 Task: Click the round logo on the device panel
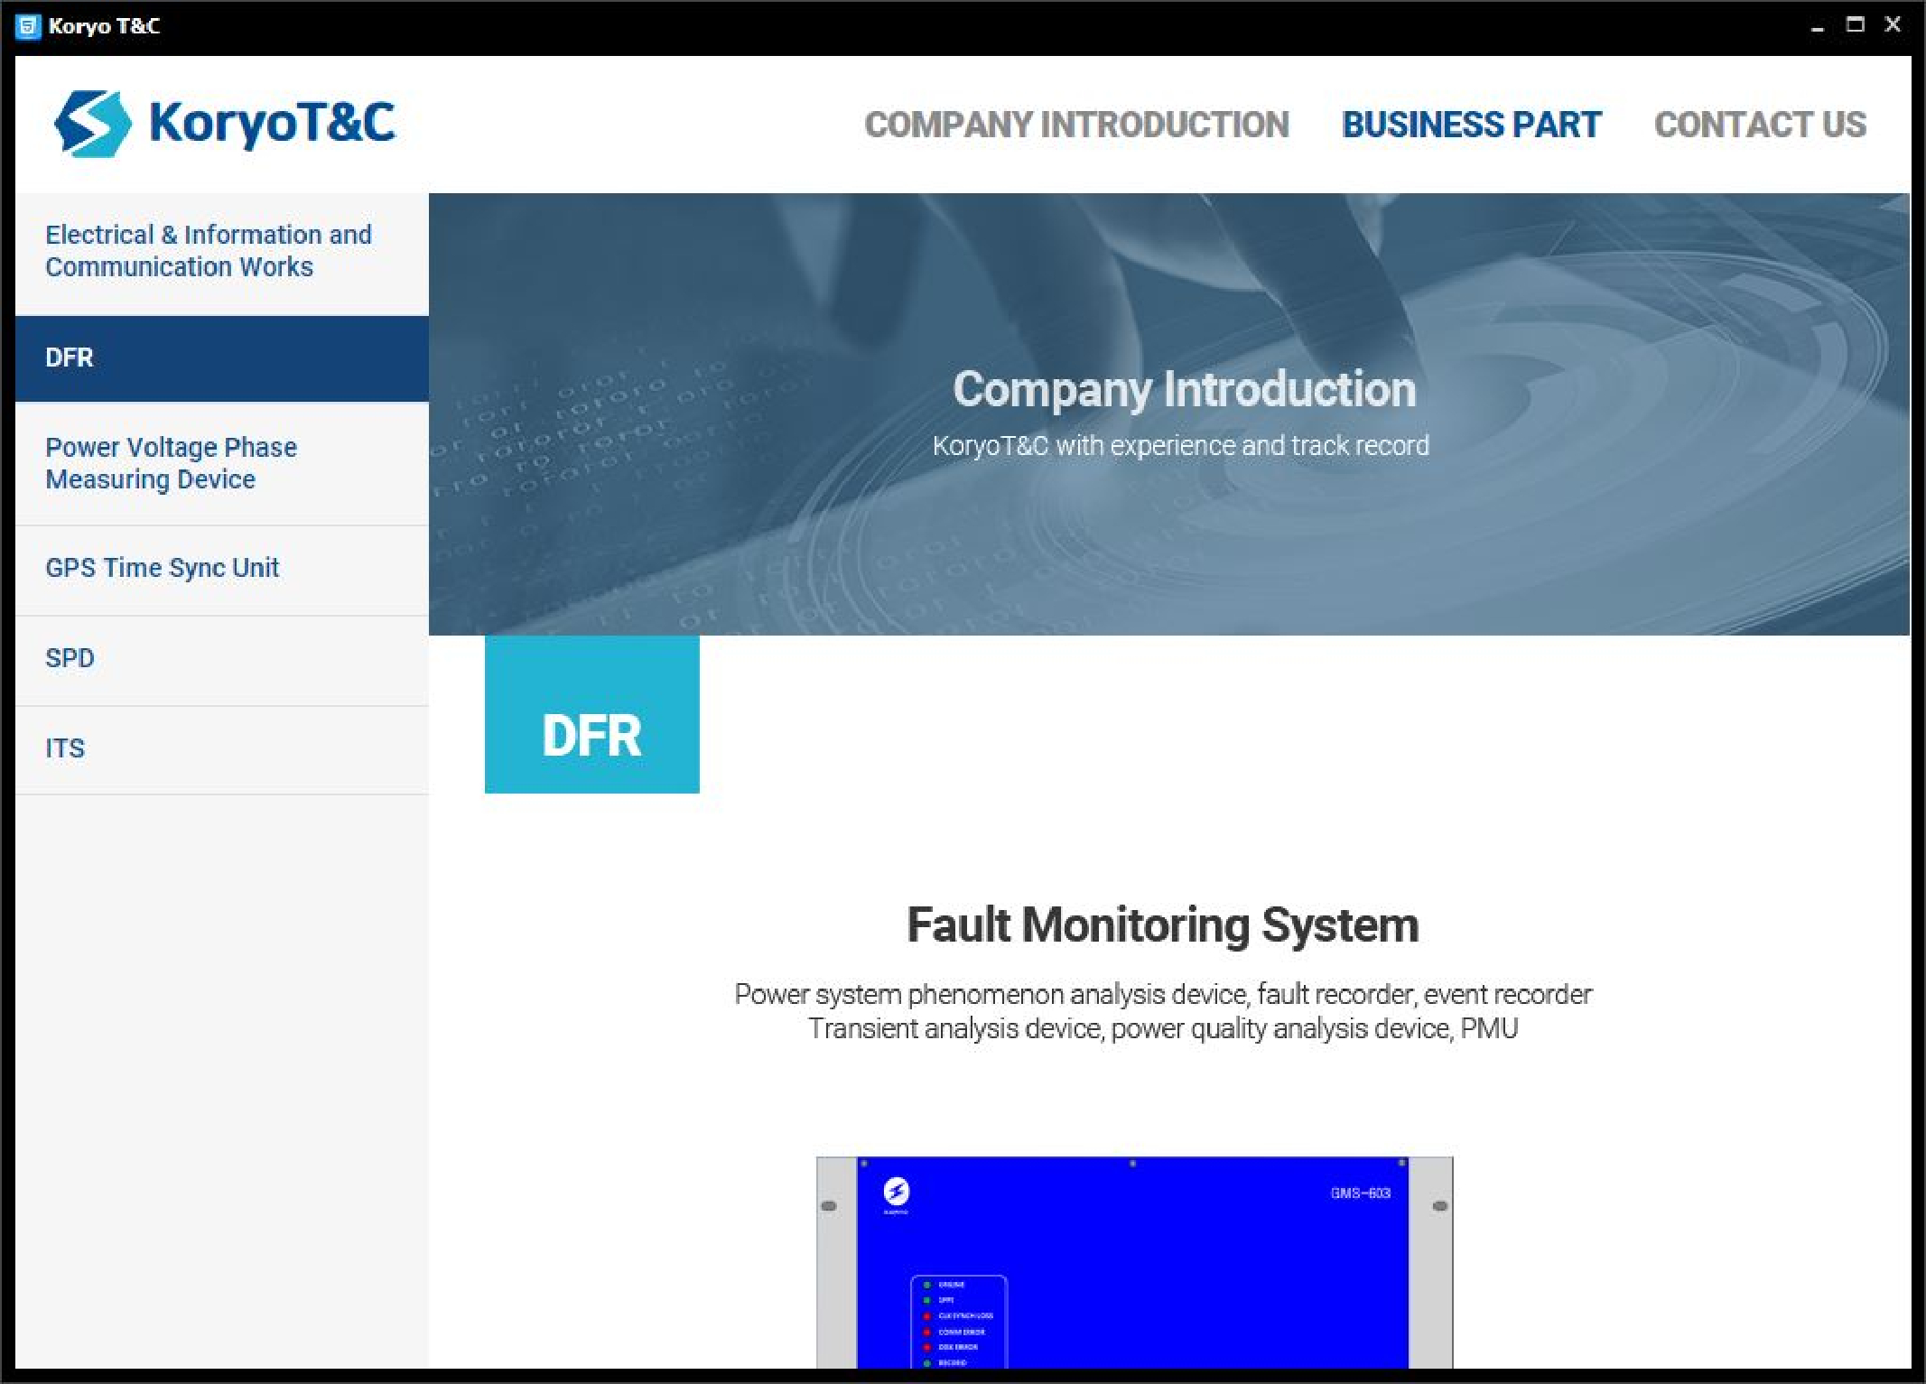tap(896, 1193)
